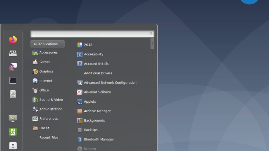Launch Bluetooth Manager
The image size is (269, 151).
[99, 139]
